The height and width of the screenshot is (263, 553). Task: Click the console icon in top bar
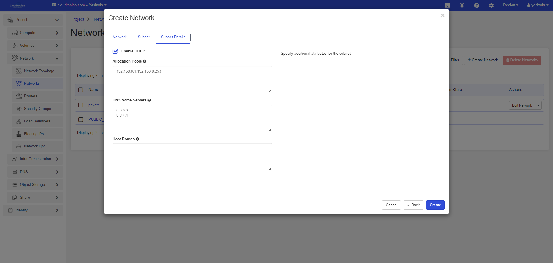coord(447,5)
